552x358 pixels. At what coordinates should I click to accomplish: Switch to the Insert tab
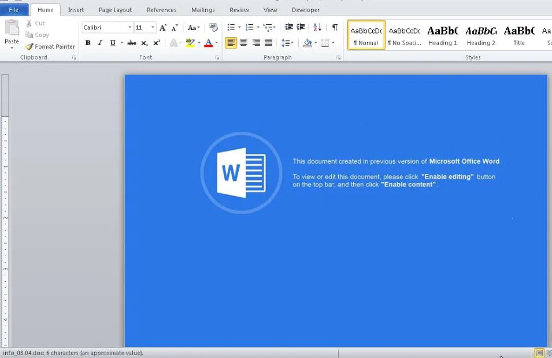coord(76,10)
